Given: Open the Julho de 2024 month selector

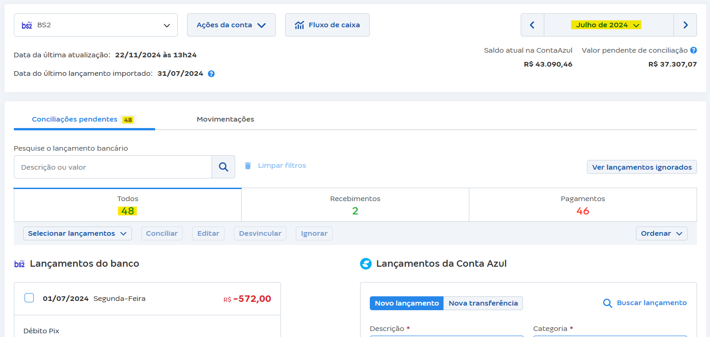Looking at the screenshot, I should pyautogui.click(x=607, y=25).
